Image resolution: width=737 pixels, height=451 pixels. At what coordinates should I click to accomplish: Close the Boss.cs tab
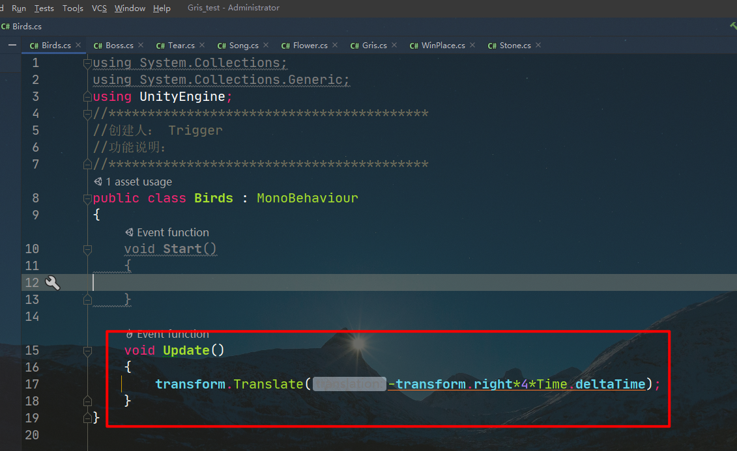(141, 45)
